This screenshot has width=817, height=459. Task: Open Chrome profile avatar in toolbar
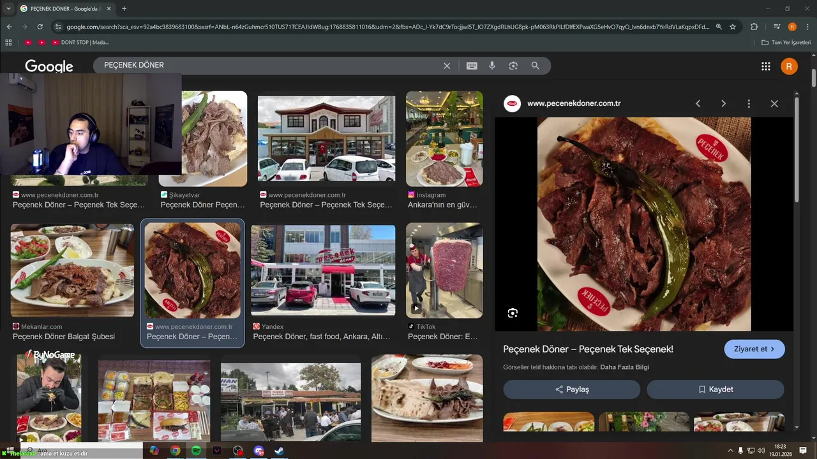[792, 27]
